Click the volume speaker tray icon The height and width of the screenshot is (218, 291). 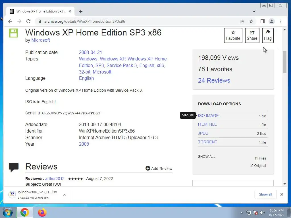pos(262,213)
